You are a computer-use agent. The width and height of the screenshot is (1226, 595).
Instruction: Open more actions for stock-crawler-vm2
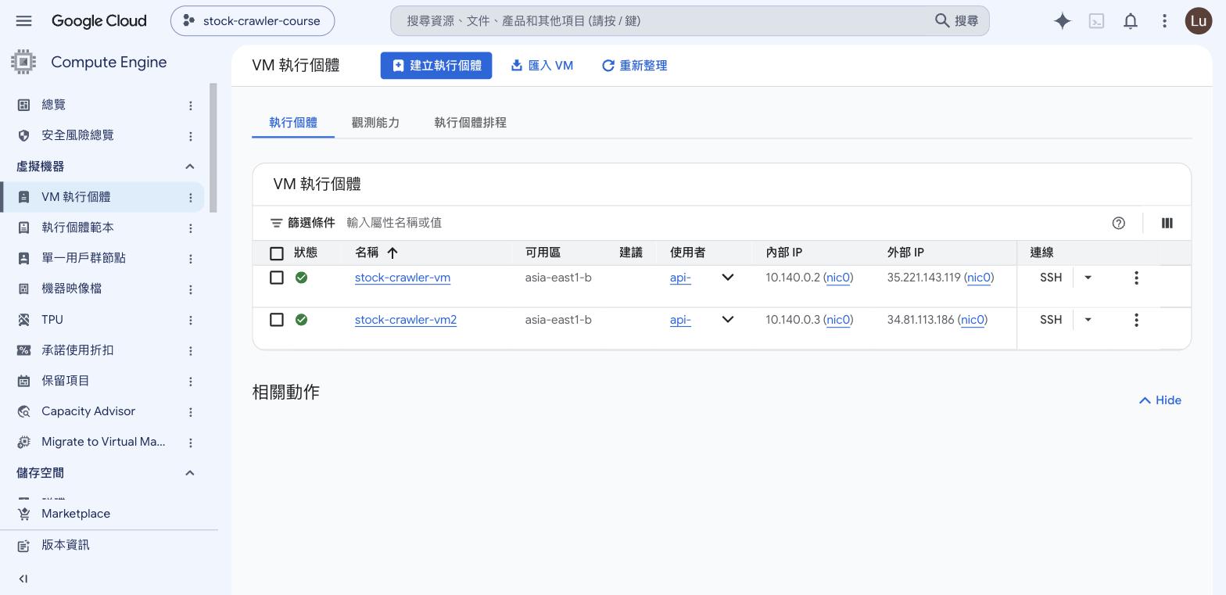pos(1136,320)
